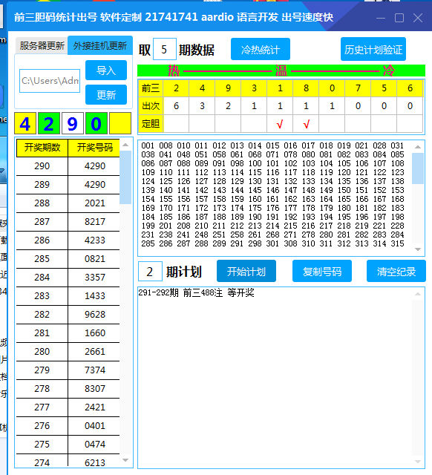
Task: Click the plan log scroll-down arrow
Action: pos(418,462)
